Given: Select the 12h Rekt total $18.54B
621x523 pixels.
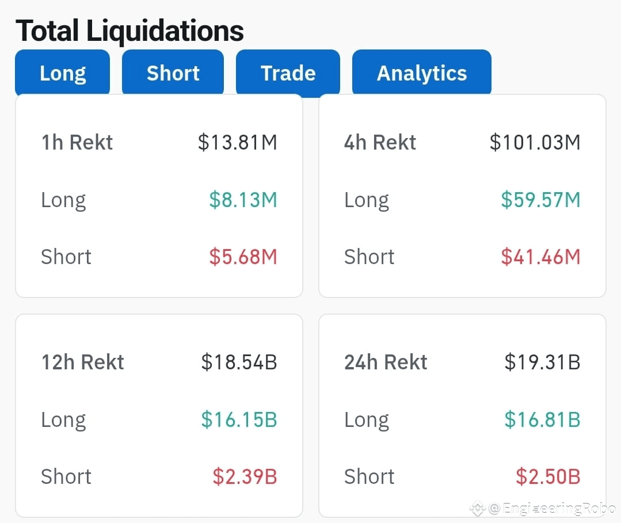Looking at the screenshot, I should point(239,362).
